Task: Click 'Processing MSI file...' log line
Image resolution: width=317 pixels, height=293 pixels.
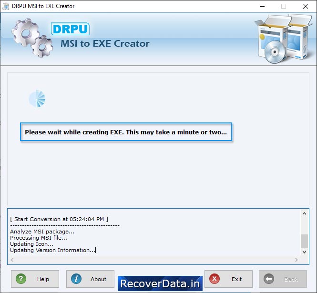Action: point(39,238)
